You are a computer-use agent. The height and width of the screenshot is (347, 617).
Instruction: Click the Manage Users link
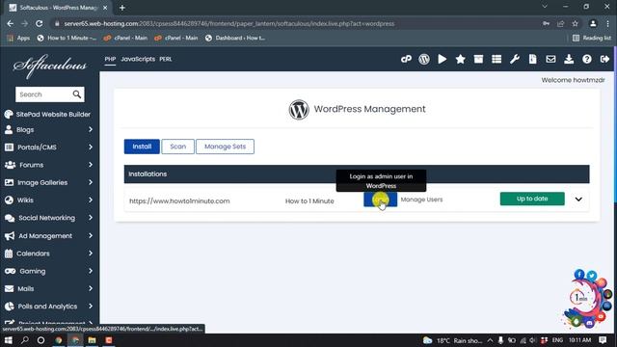(x=421, y=200)
